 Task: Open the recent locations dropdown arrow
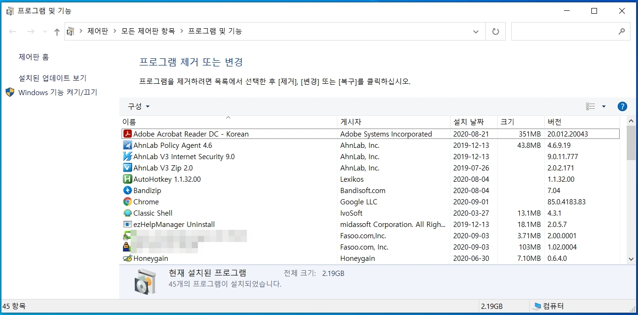45,32
